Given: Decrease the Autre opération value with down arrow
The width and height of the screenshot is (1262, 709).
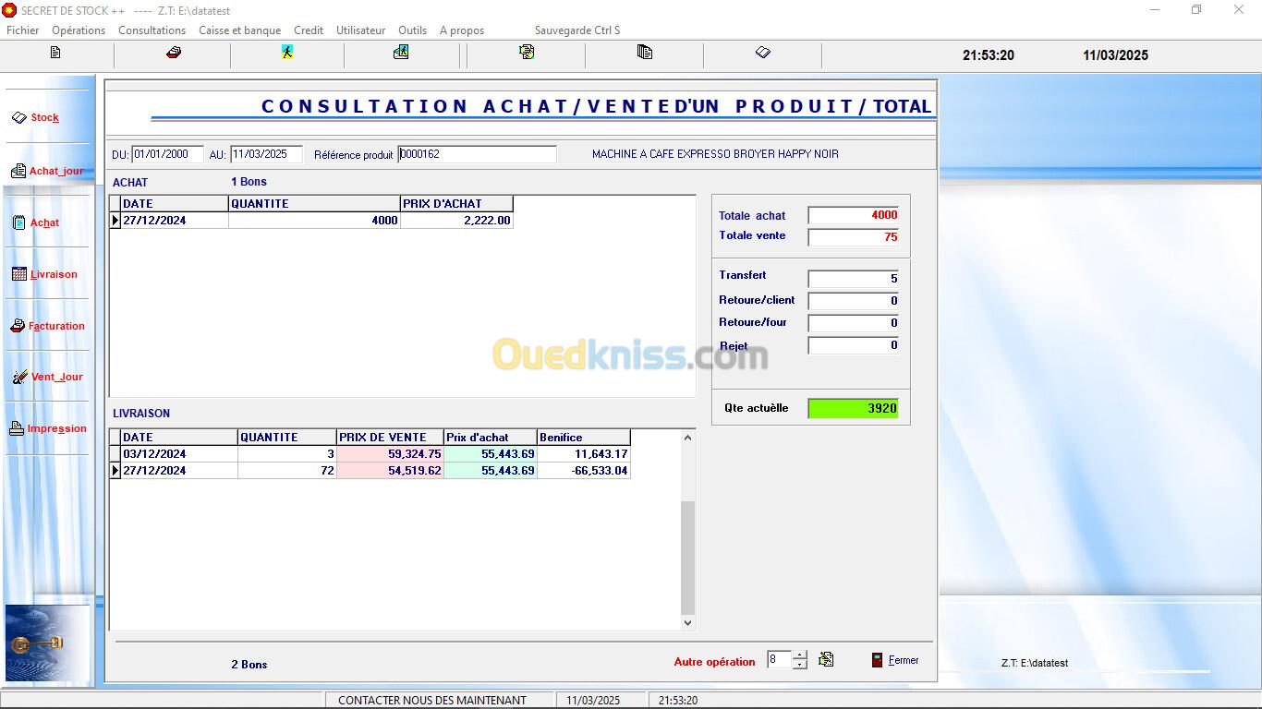Looking at the screenshot, I should [x=800, y=665].
